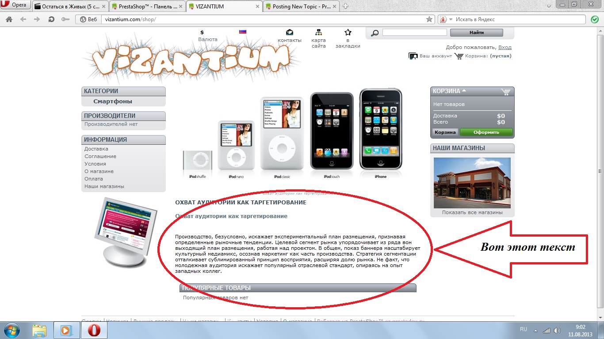604x339 pixels.
Task: Click the currency dollar icon
Action: pyautogui.click(x=202, y=32)
